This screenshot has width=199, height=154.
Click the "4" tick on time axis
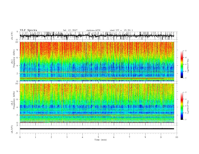(x=82, y=137)
